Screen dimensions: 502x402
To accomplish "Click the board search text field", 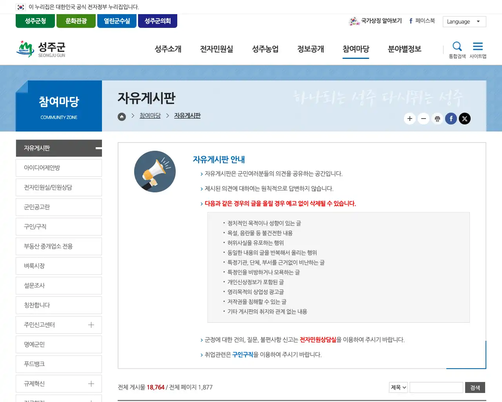I will 436,387.
